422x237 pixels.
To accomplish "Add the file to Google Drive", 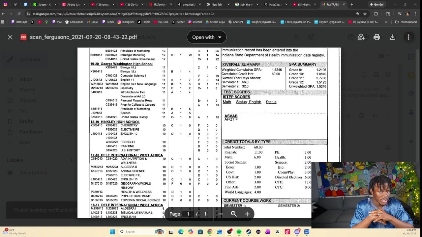I will (x=361, y=37).
